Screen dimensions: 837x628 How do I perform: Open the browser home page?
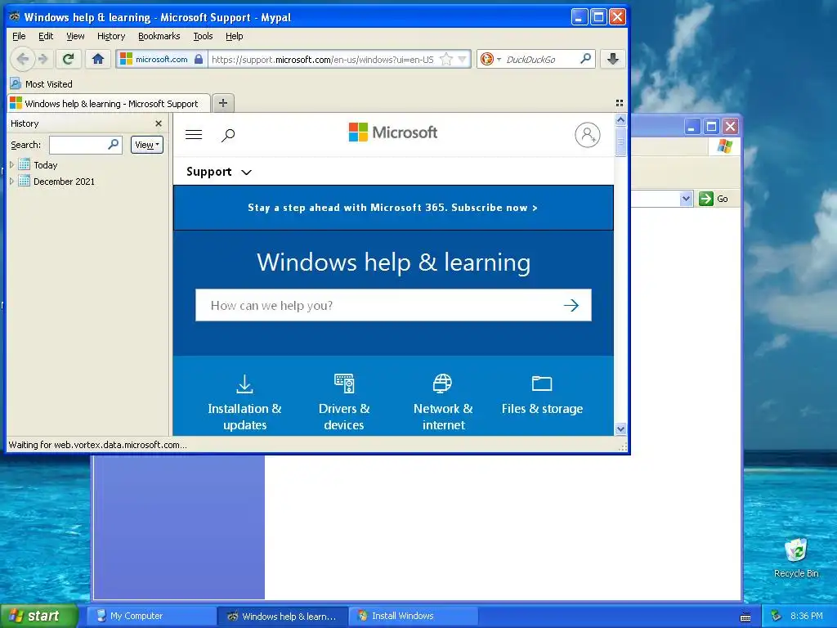click(98, 59)
